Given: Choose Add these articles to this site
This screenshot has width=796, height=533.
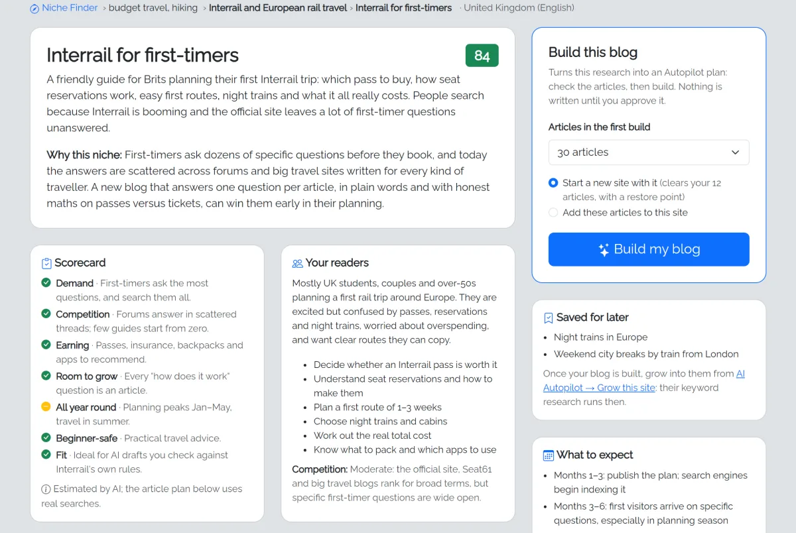Looking at the screenshot, I should pyautogui.click(x=553, y=213).
